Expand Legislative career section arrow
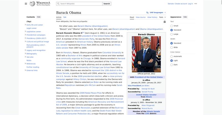Screen dimensions: 222x115 tap(25, 31)
